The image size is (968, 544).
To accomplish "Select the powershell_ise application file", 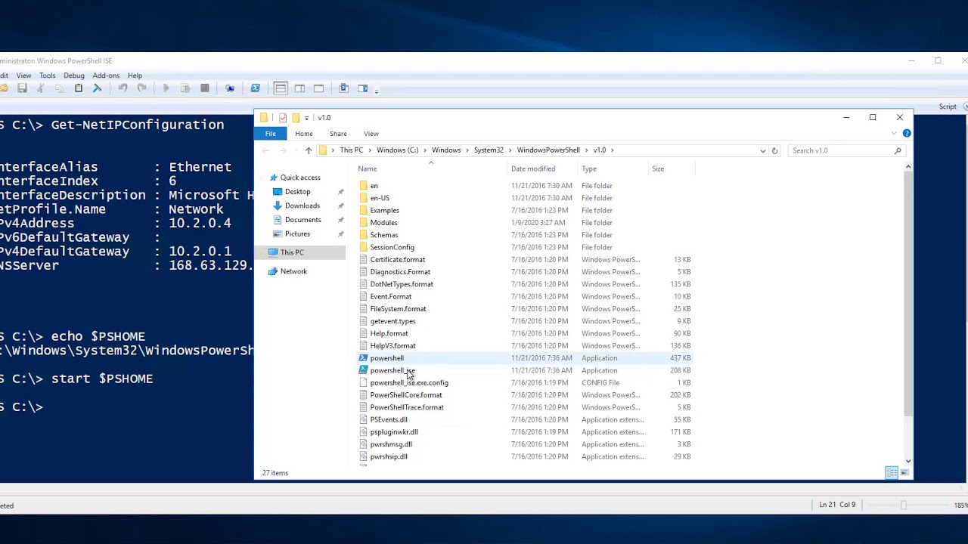I will pos(392,370).
